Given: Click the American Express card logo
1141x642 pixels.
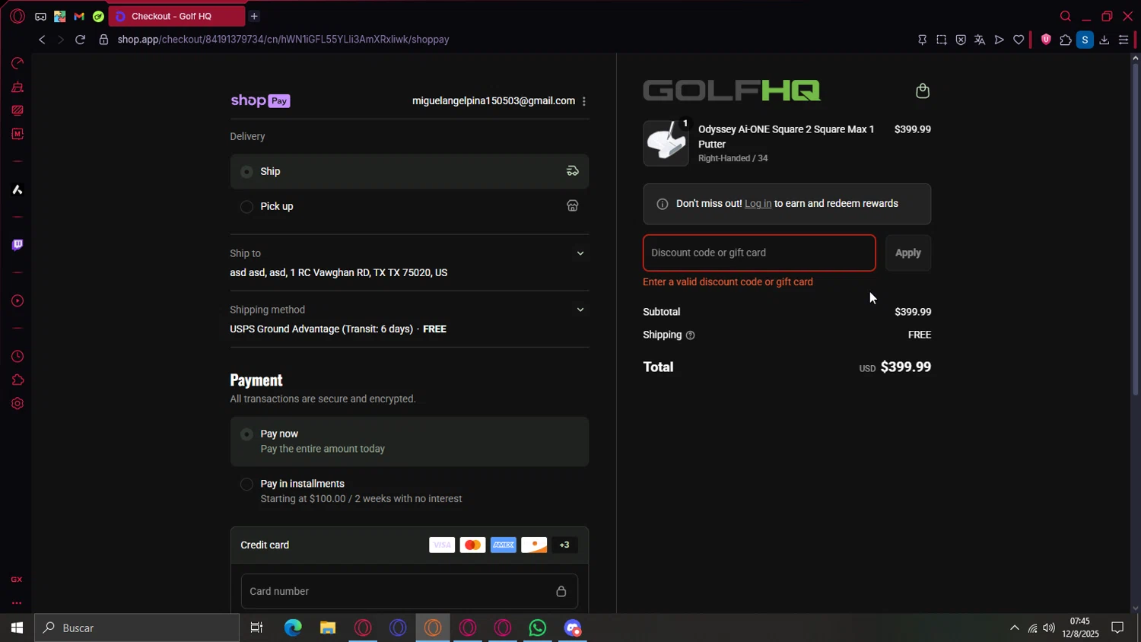Looking at the screenshot, I should [x=504, y=545].
